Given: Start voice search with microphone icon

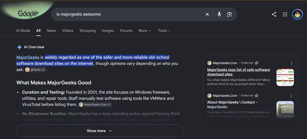Looking at the screenshot, I should pos(219,14).
